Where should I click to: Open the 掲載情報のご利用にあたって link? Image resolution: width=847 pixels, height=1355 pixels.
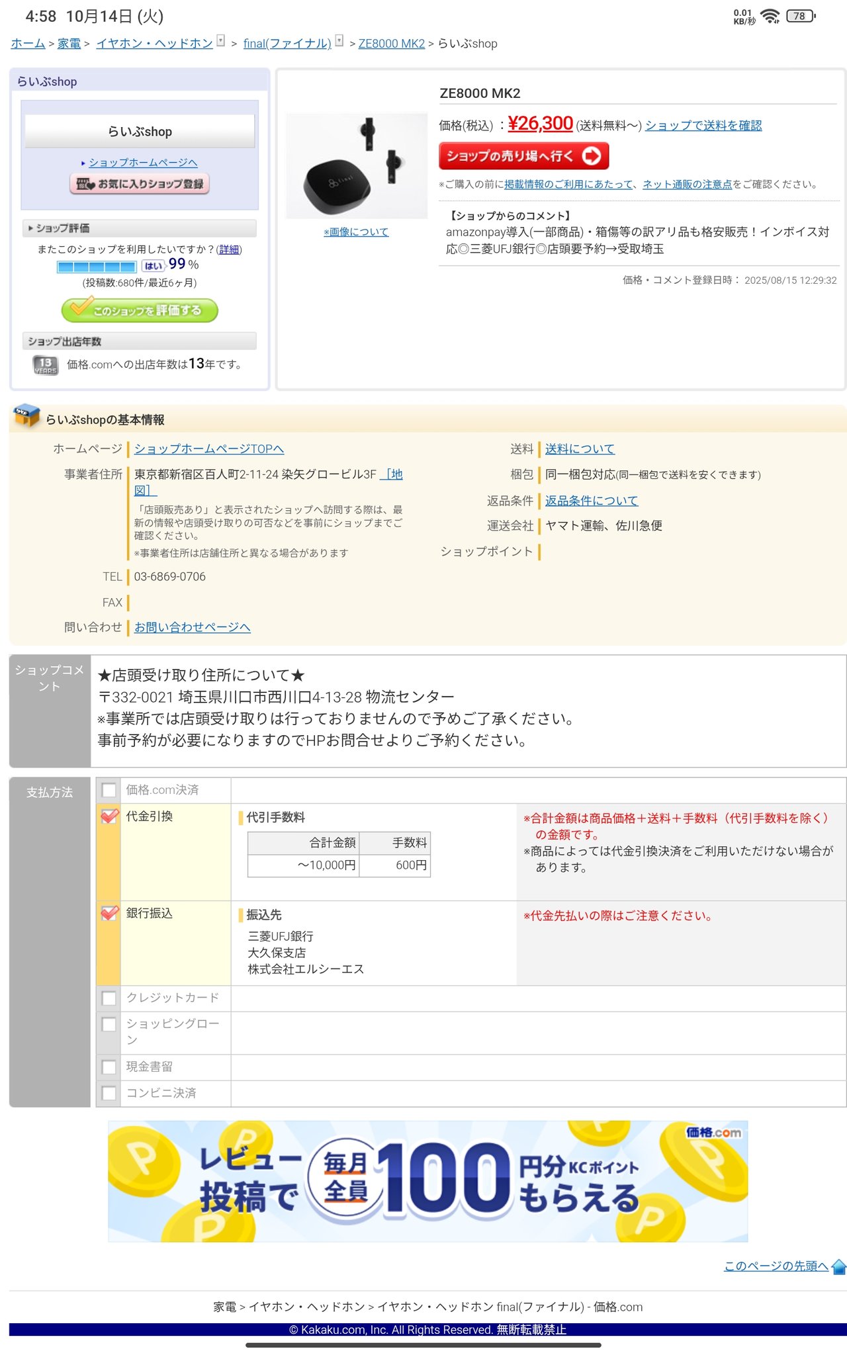click(568, 184)
